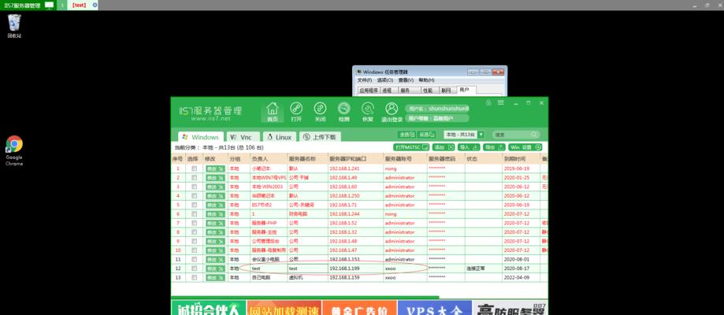Screen dimensions: 724x315
Task: Tick the checkbox for row 12 test server
Action: (195, 269)
